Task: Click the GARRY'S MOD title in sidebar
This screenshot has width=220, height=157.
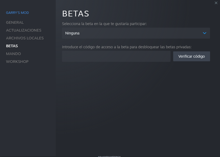Action: (18, 13)
